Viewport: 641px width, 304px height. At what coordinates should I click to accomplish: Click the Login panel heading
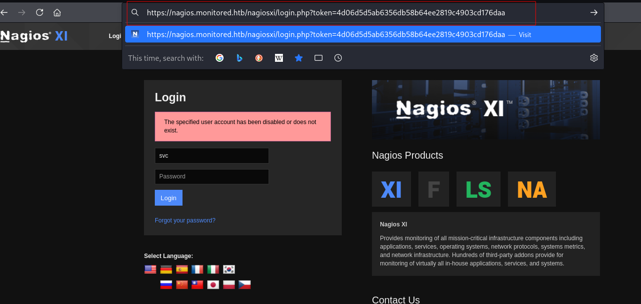(170, 97)
